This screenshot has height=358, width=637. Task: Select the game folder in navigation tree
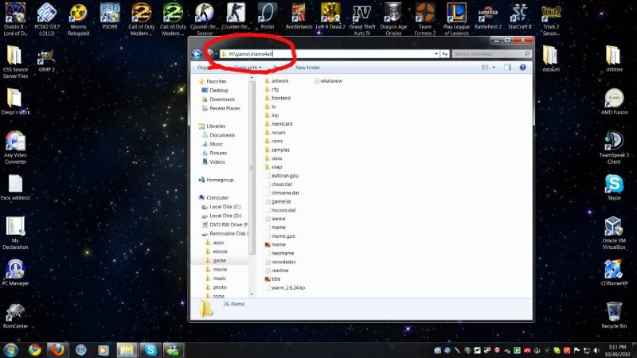click(219, 260)
